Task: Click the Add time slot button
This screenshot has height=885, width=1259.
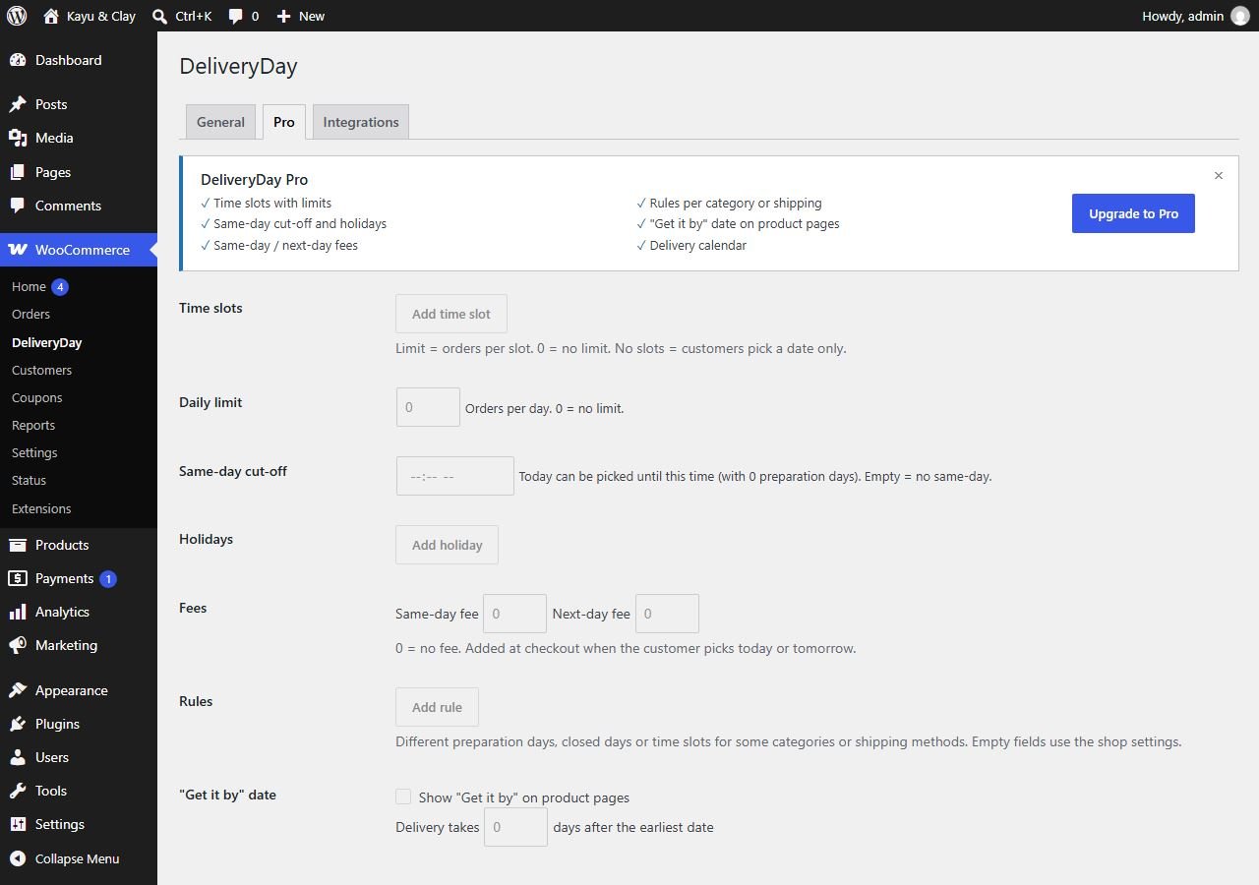Action: (451, 314)
